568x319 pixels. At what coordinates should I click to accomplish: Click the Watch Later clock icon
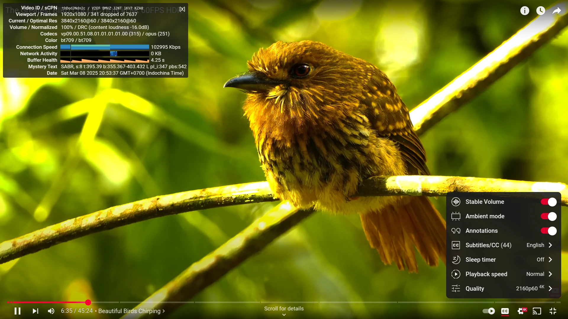pyautogui.click(x=541, y=11)
